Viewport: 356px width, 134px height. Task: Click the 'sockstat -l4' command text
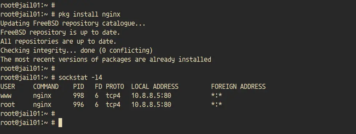click(x=80, y=77)
